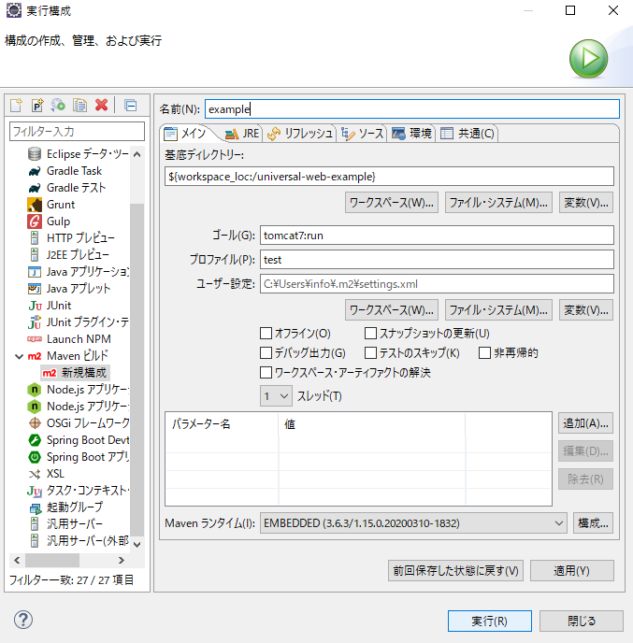Switch to the ソース tab
The image size is (633, 643).
(x=363, y=134)
